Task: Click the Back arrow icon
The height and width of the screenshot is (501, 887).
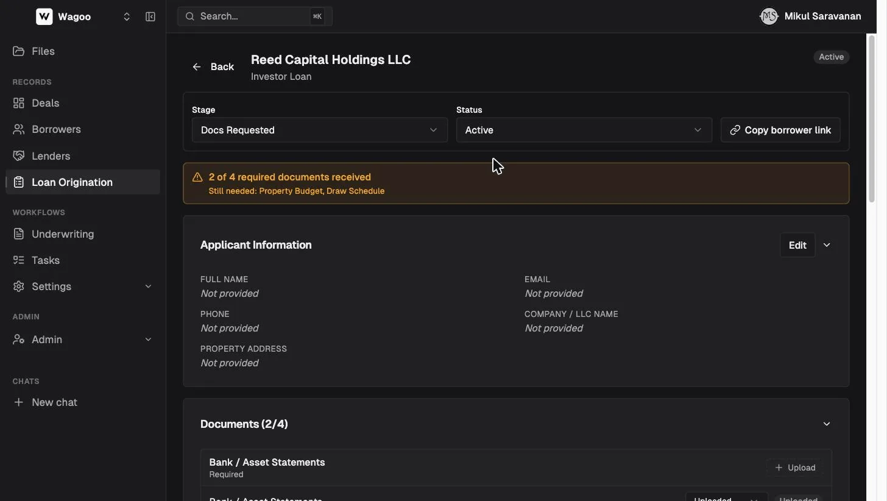Action: pos(197,67)
